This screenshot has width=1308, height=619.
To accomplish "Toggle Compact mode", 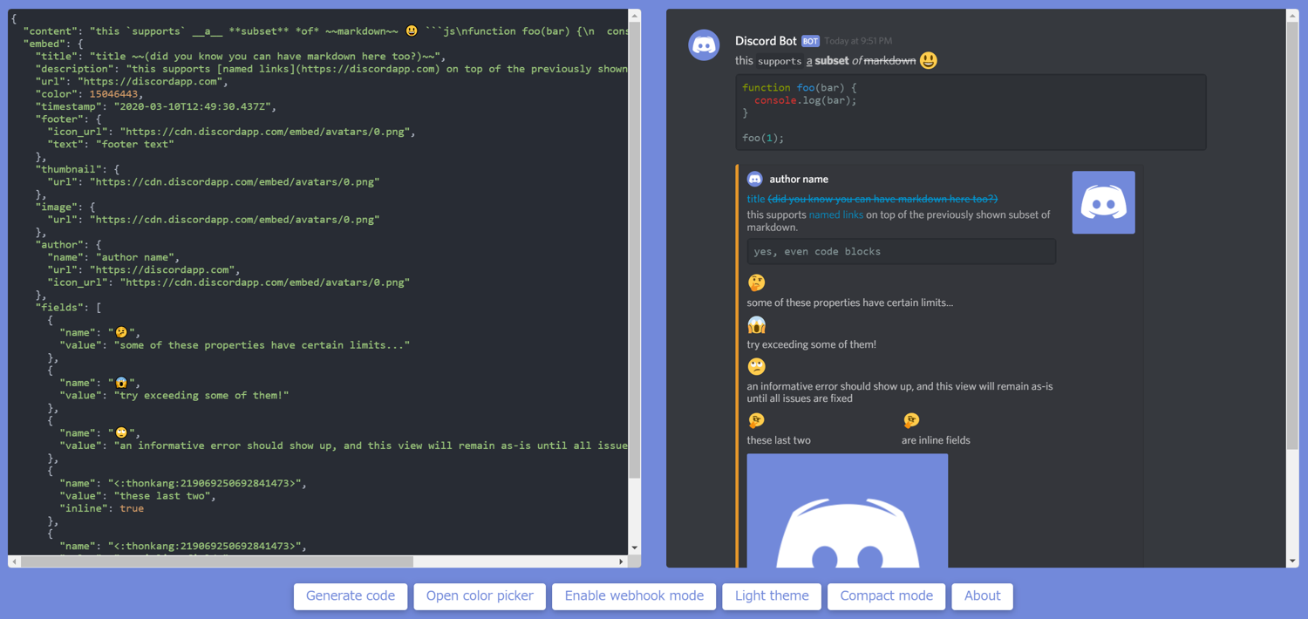I will click(886, 596).
